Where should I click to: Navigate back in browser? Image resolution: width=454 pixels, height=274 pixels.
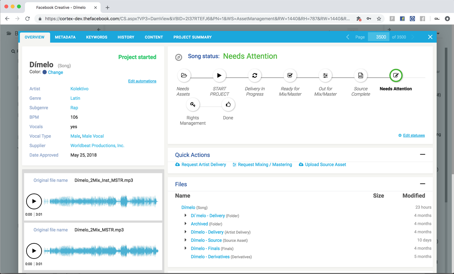tap(7, 19)
